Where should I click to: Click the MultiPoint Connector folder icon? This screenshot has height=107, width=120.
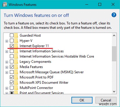click(16, 88)
